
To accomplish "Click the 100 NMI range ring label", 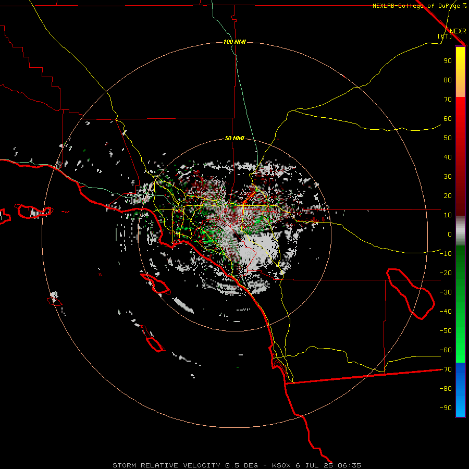I will (x=235, y=42).
